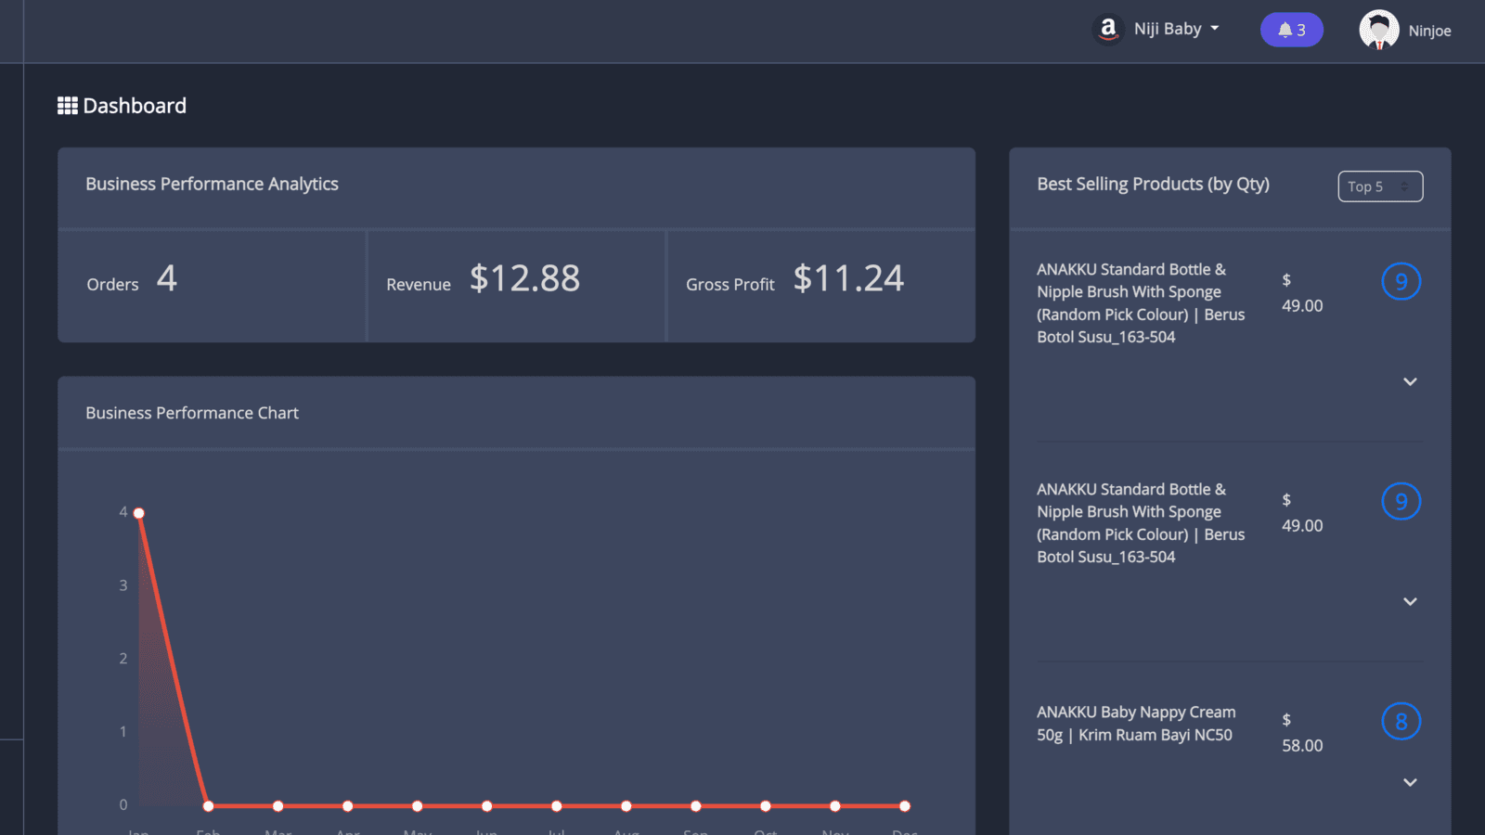The image size is (1485, 835).
Task: Click the Dashboard grid icon
Action: click(68, 106)
